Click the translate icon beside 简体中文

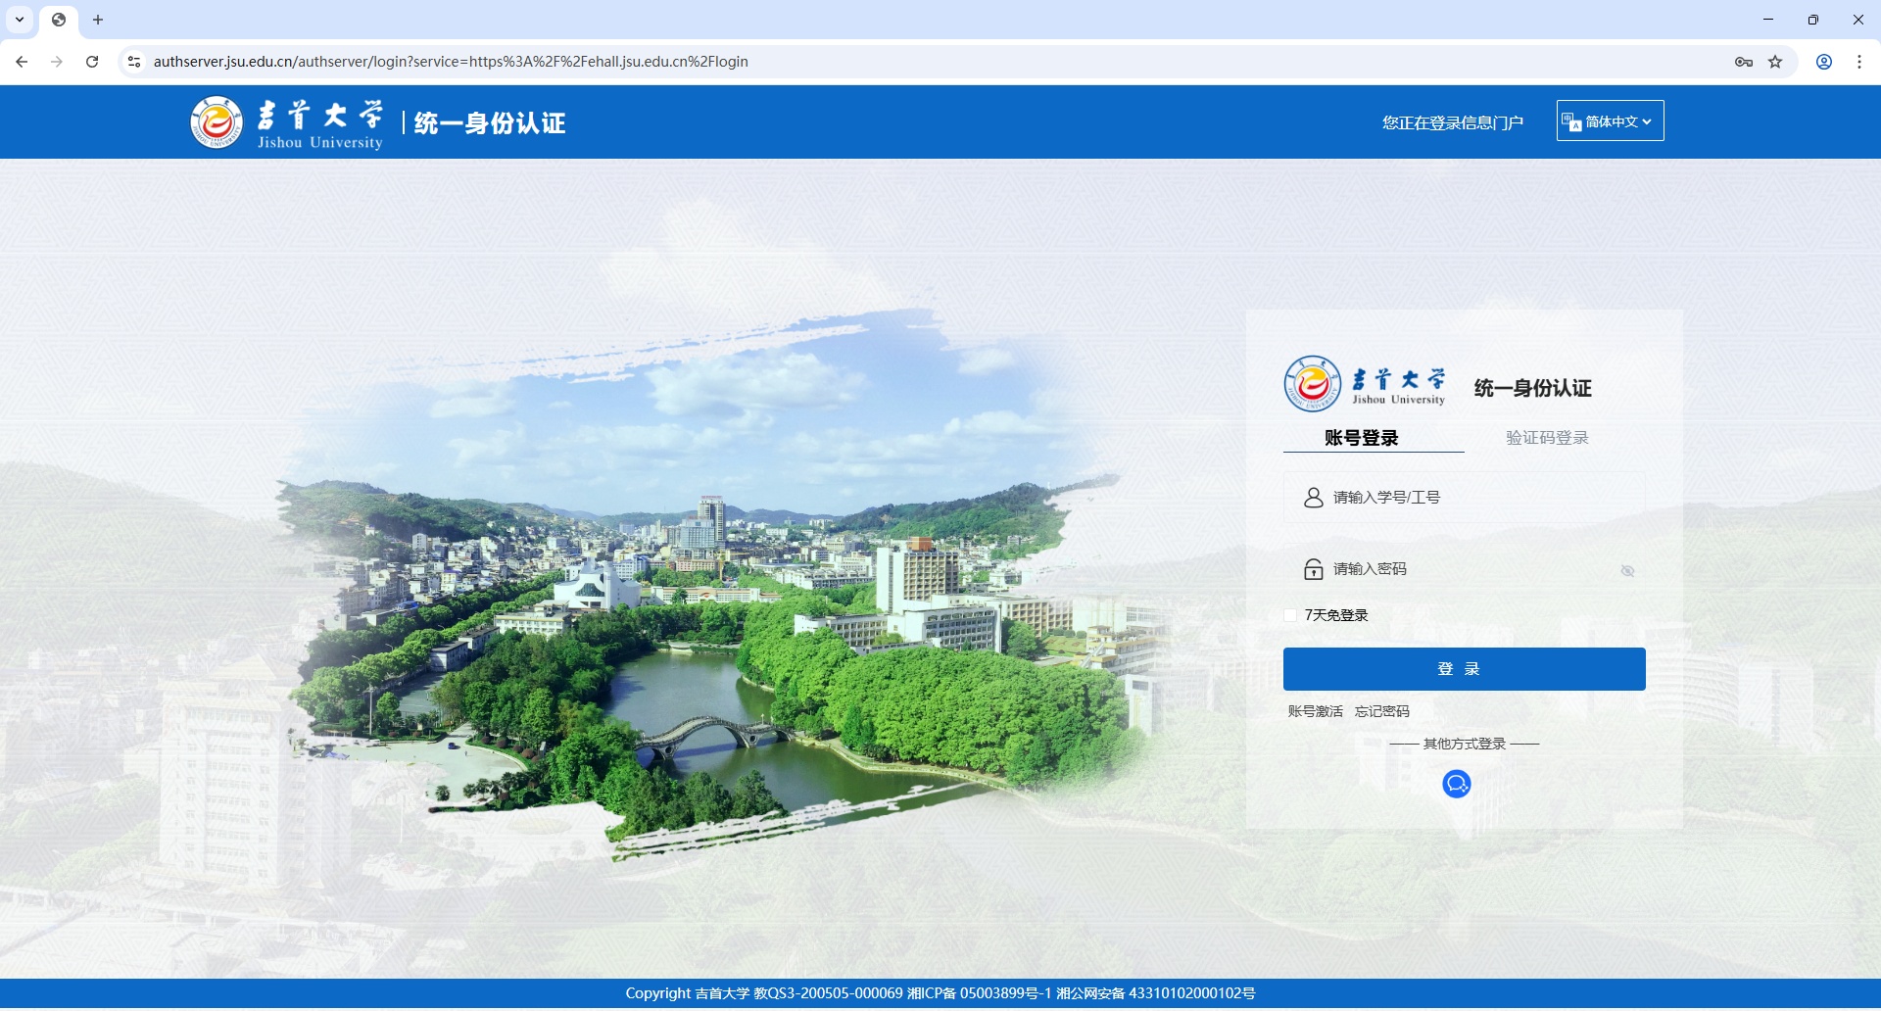tap(1572, 120)
